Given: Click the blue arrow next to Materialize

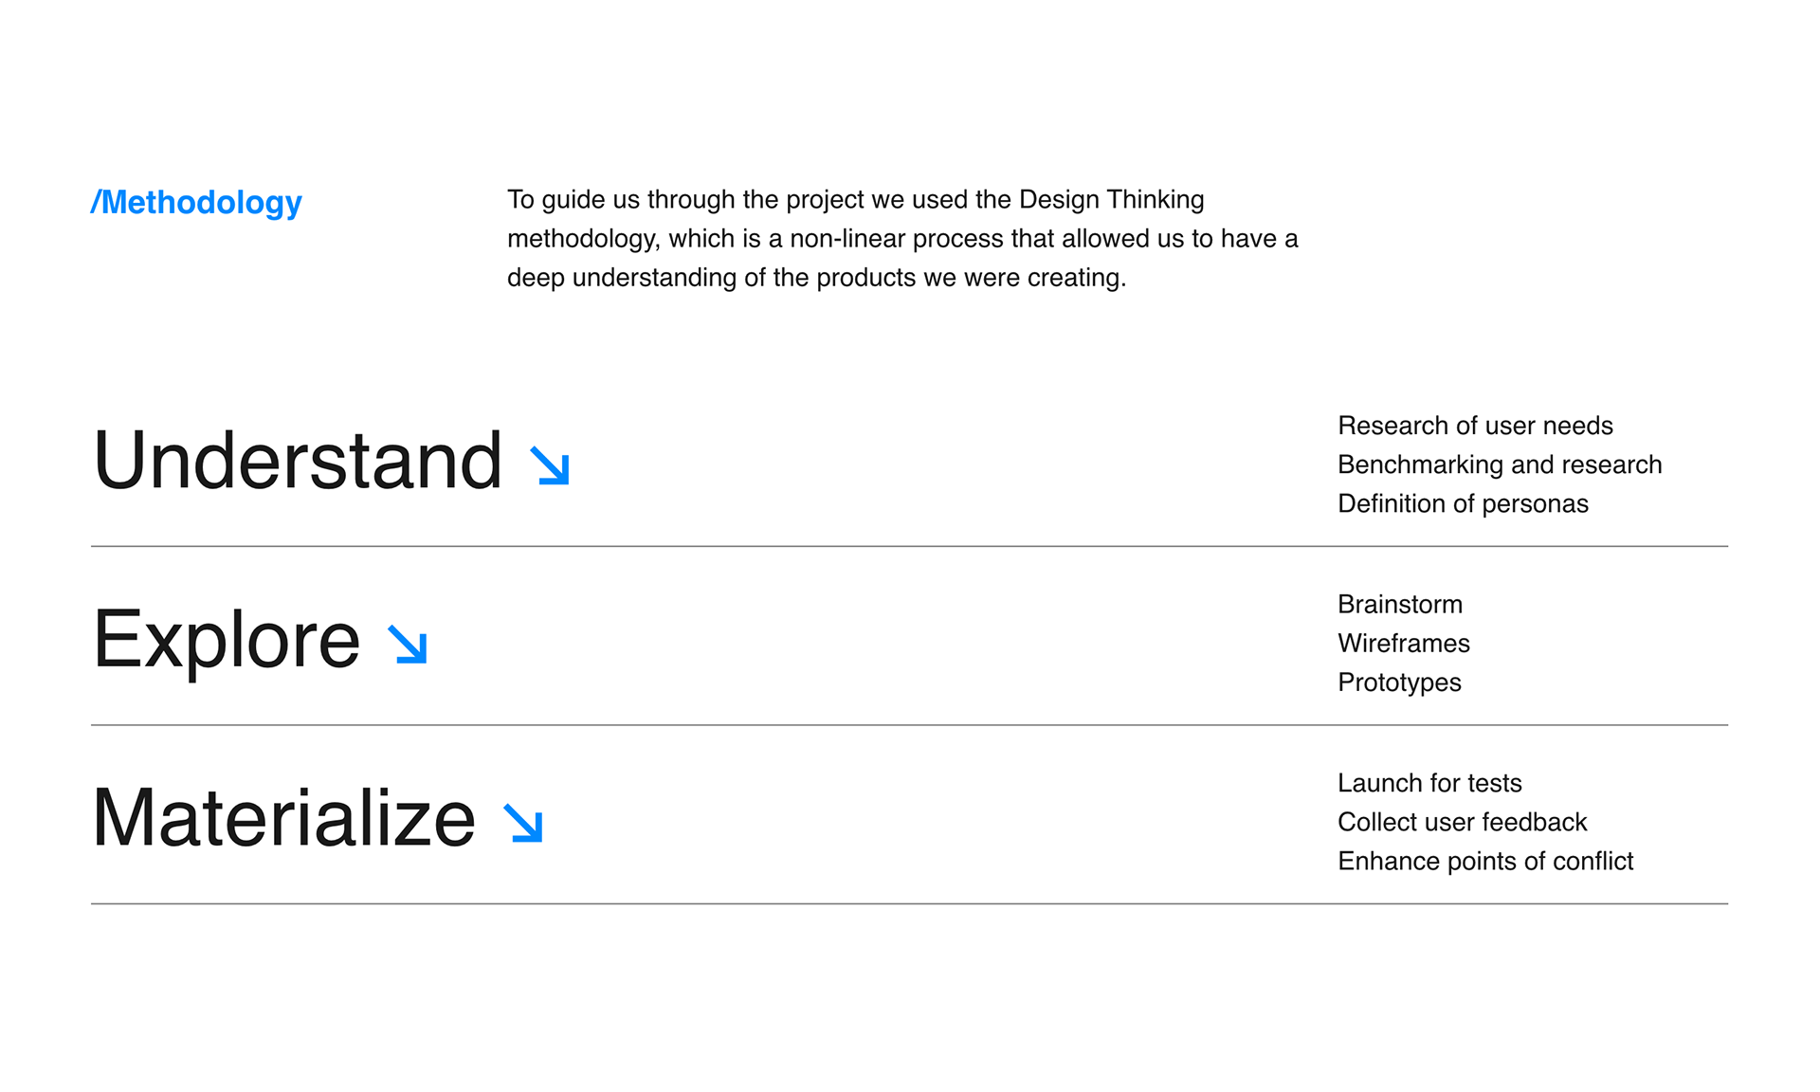Looking at the screenshot, I should pos(523,823).
